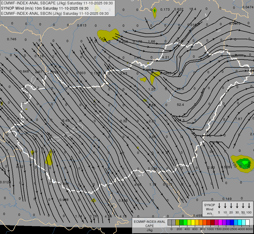The height and width of the screenshot is (234, 254).
Task: Click the map value 4.15
Action: click(123, 217)
